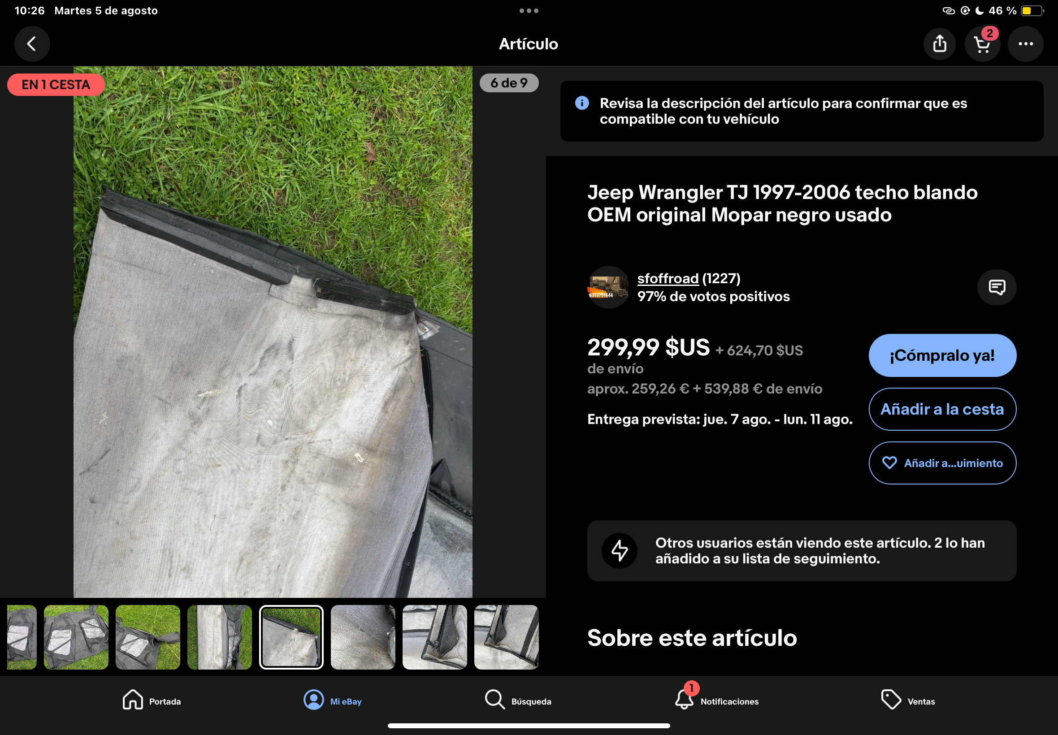Click Añadir a la cesta button
The height and width of the screenshot is (735, 1058).
(x=942, y=410)
